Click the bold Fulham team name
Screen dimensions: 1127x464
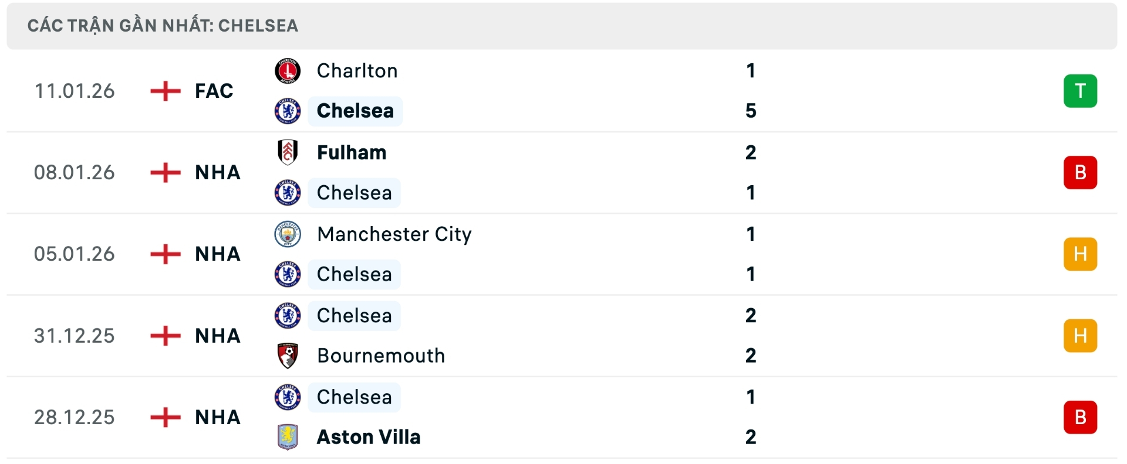[351, 152]
